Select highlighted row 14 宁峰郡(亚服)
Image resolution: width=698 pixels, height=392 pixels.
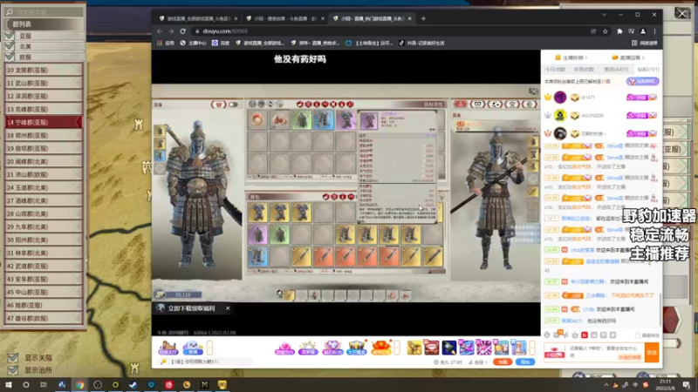(44, 122)
